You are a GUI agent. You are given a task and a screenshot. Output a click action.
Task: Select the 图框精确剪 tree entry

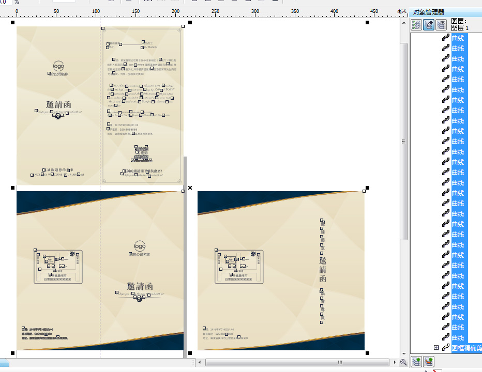466,348
